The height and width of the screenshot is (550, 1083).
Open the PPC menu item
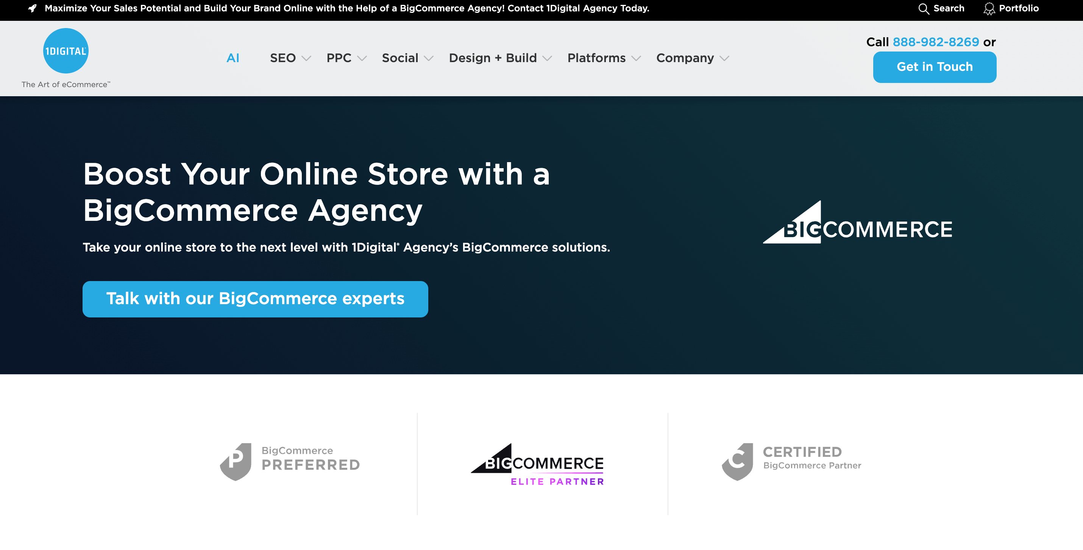pos(339,58)
